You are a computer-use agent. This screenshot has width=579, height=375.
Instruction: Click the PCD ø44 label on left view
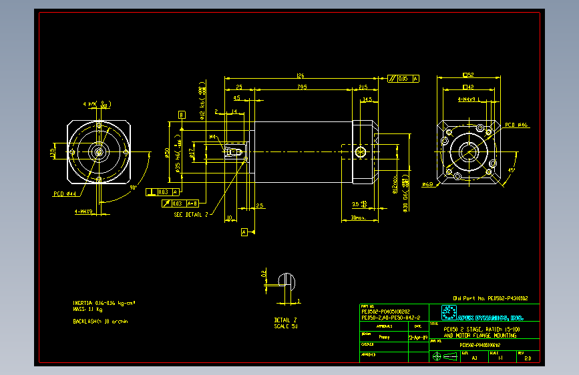pos(65,194)
